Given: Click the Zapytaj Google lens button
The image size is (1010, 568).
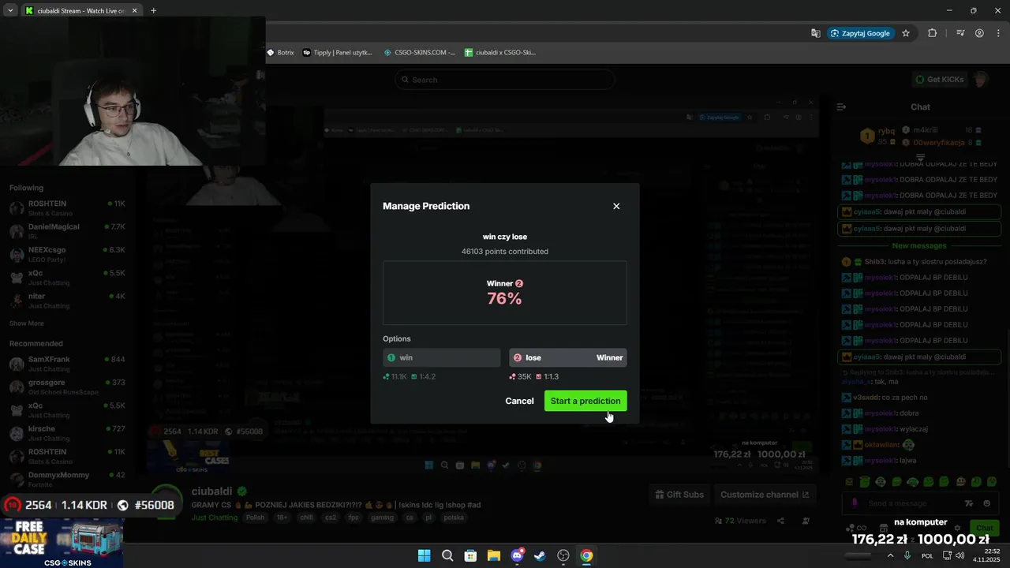Looking at the screenshot, I should click(861, 33).
